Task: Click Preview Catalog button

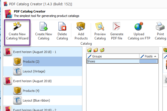Action: [x=100, y=31]
